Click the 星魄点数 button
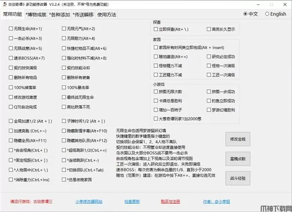The image size is (292, 212). point(237,159)
